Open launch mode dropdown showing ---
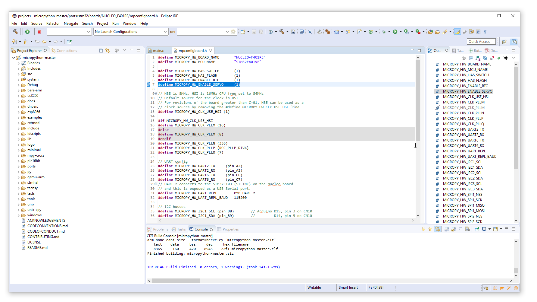 69,32
